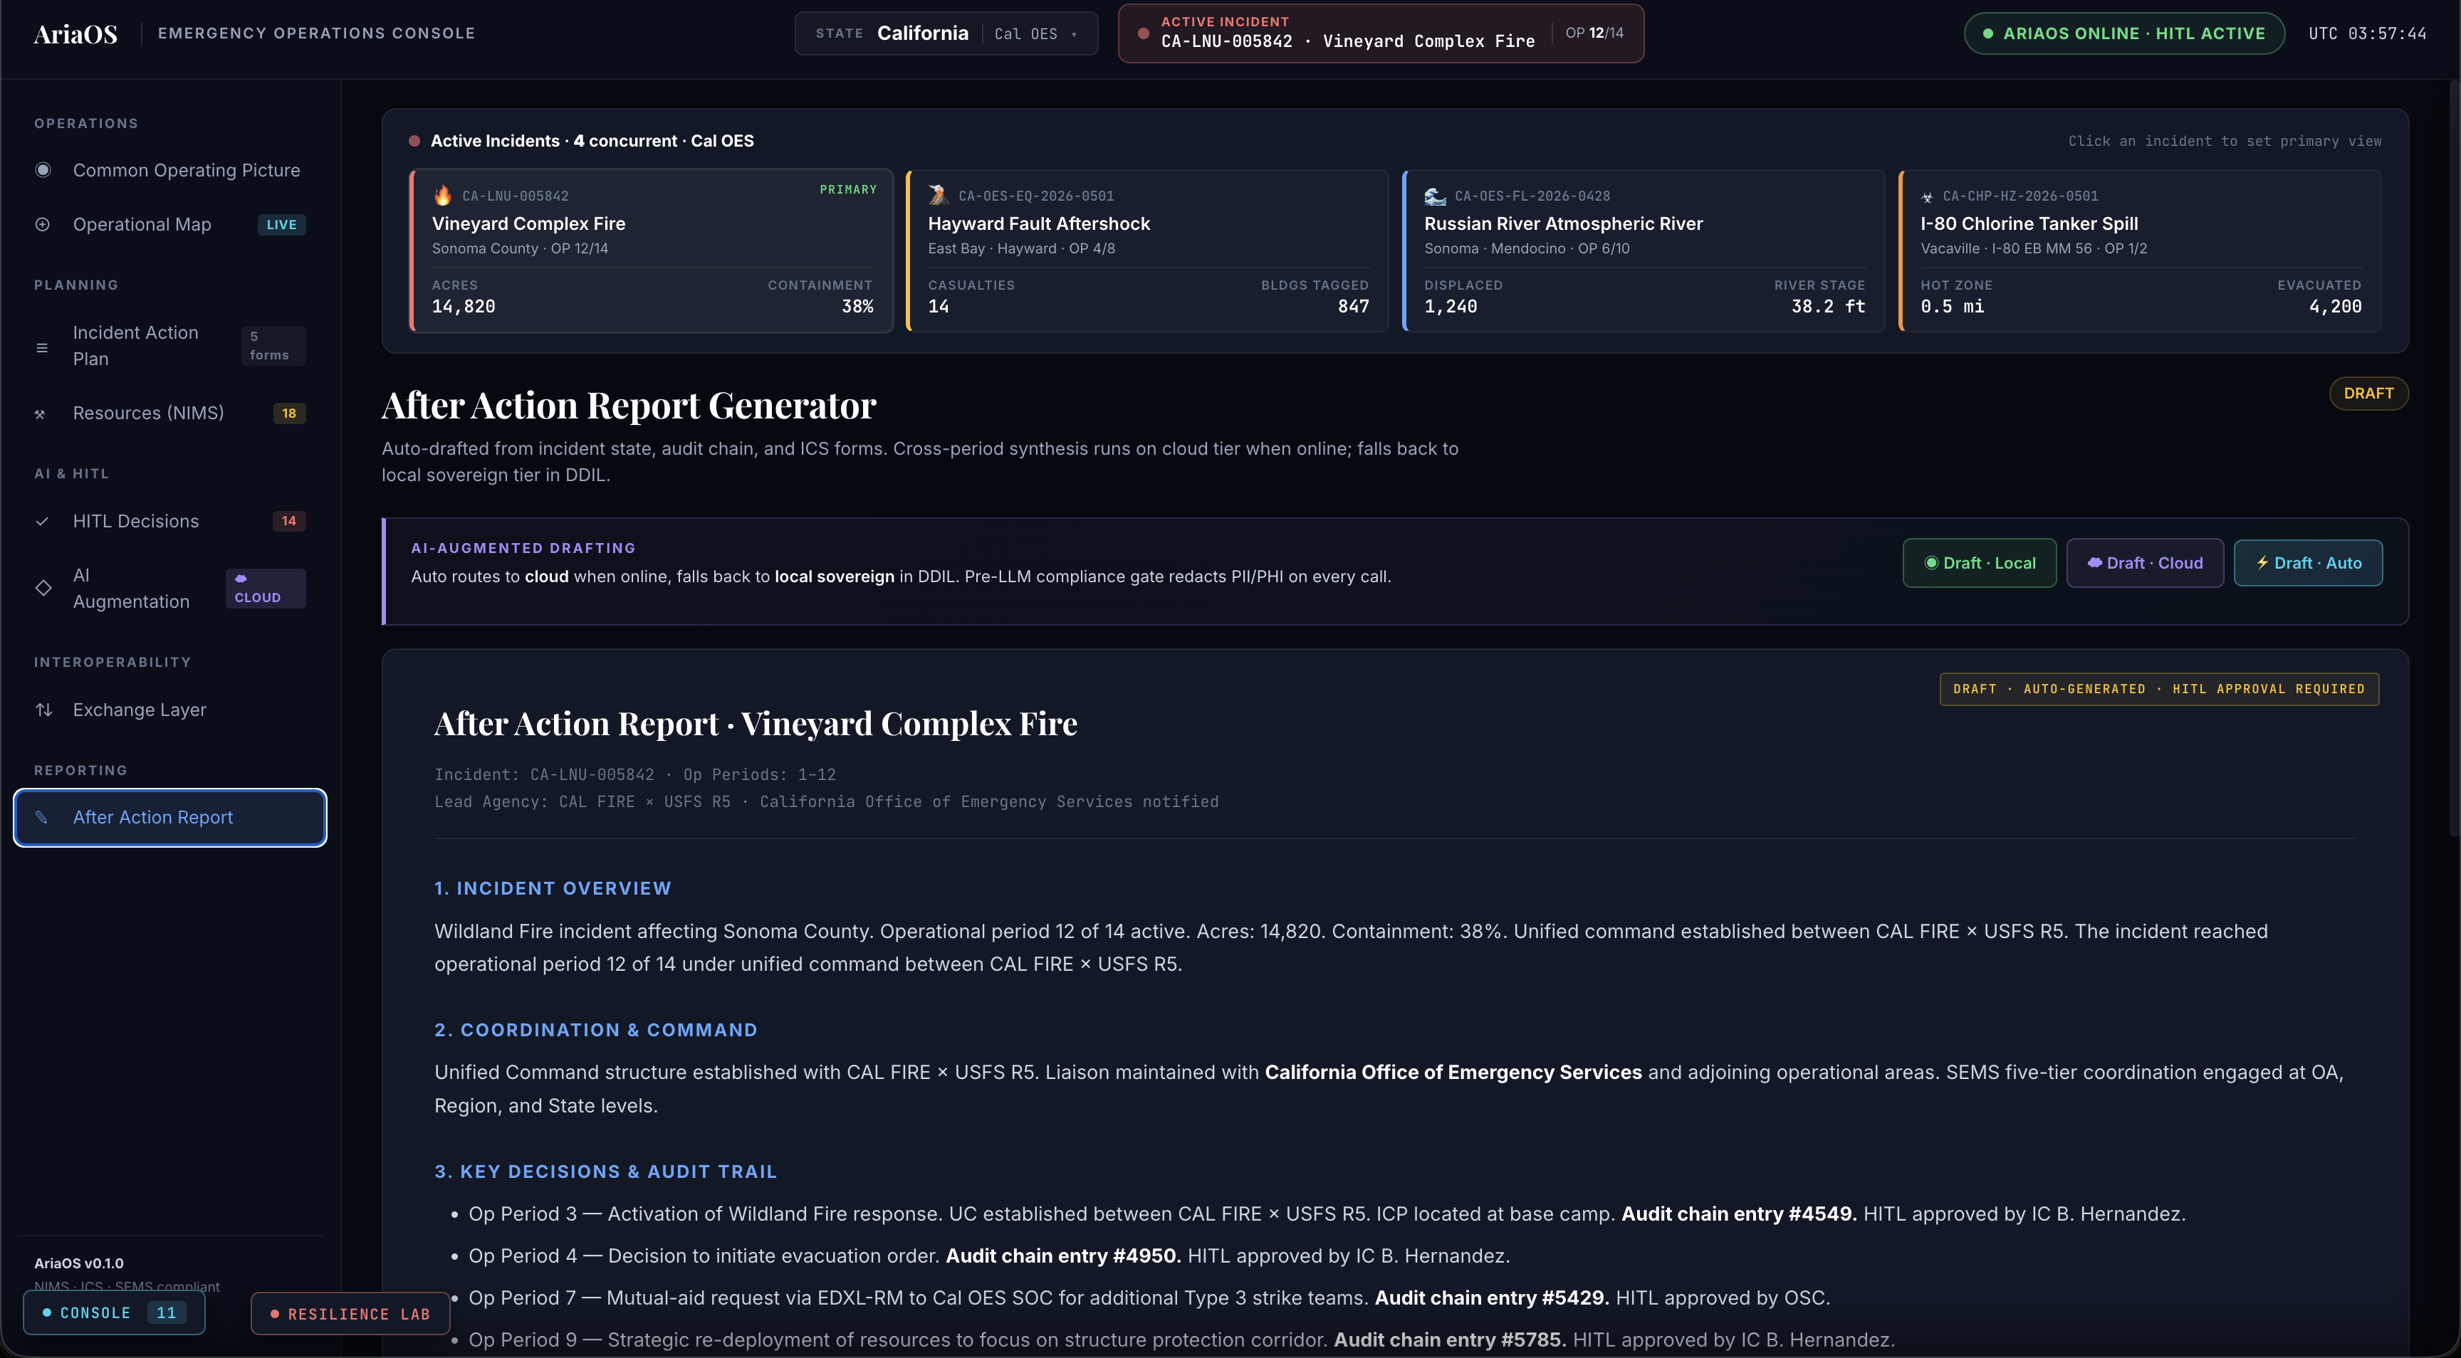The width and height of the screenshot is (2461, 1358).
Task: Open the Console panel button
Action: coord(114,1313)
